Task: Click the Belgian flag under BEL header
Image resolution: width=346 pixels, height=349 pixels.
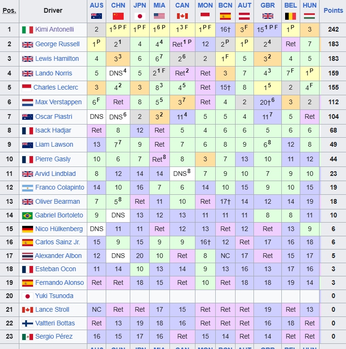Action: tap(290, 16)
